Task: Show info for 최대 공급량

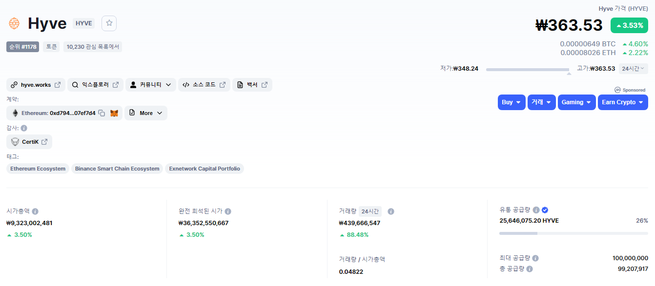Action: tap(535, 258)
